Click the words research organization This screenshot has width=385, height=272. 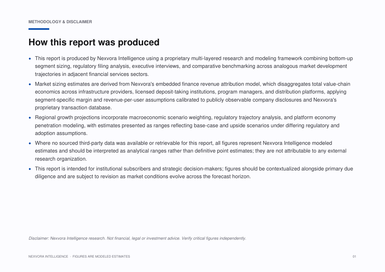click(x=61, y=159)
